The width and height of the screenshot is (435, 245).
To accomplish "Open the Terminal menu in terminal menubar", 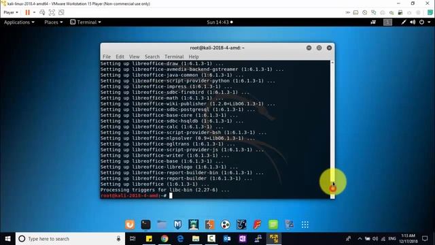I will pos(174,56).
